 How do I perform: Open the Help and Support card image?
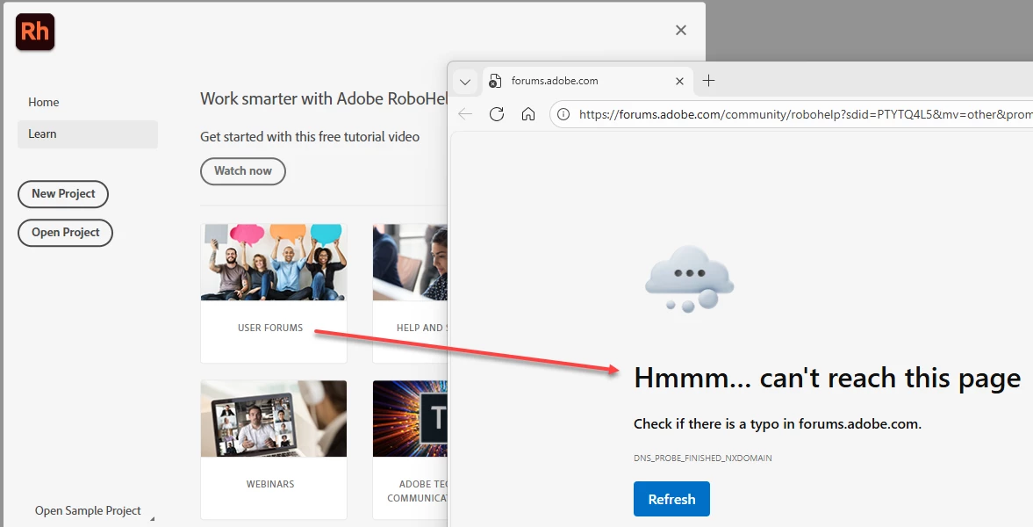coord(410,262)
